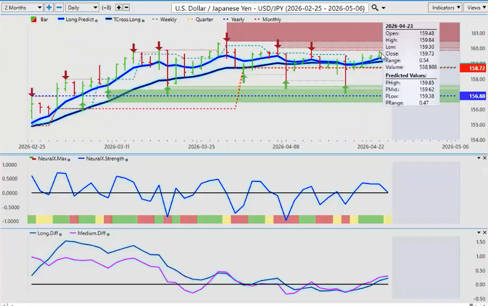The image size is (488, 306).
Task: Click the blue minus to shorten time range
Action: click(x=59, y=8)
